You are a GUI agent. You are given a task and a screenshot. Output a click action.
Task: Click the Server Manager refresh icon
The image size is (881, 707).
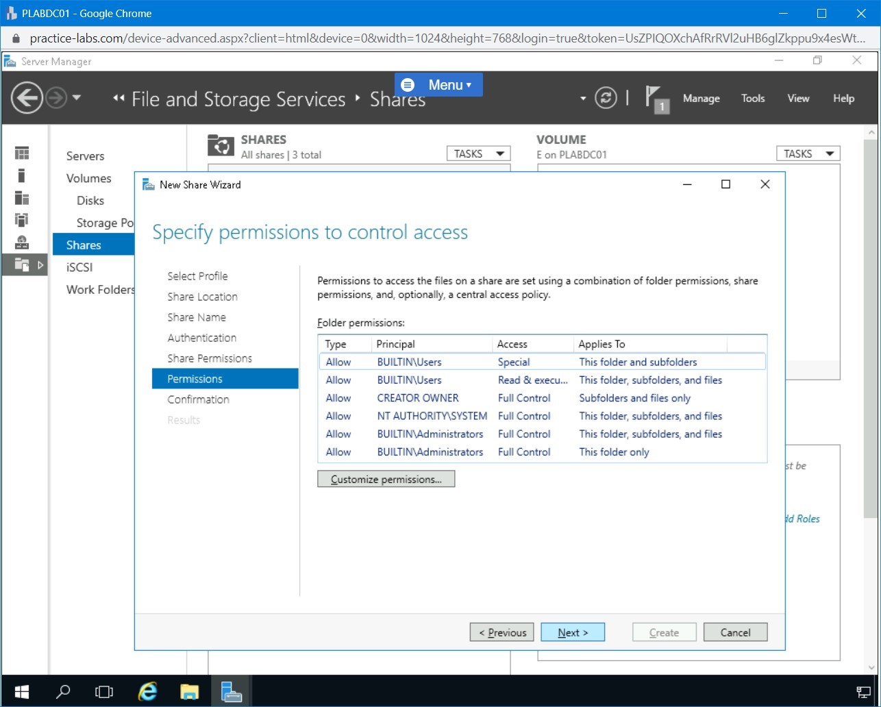coord(606,98)
